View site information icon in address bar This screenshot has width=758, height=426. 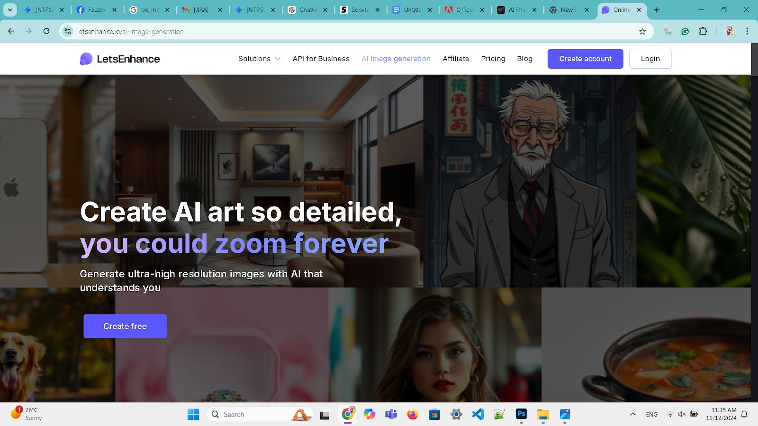(68, 31)
